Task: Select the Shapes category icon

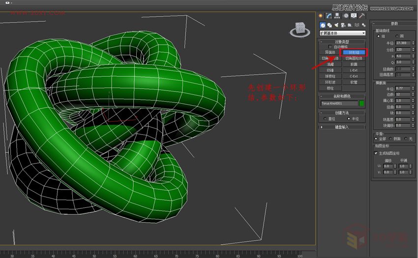Action: point(329,25)
